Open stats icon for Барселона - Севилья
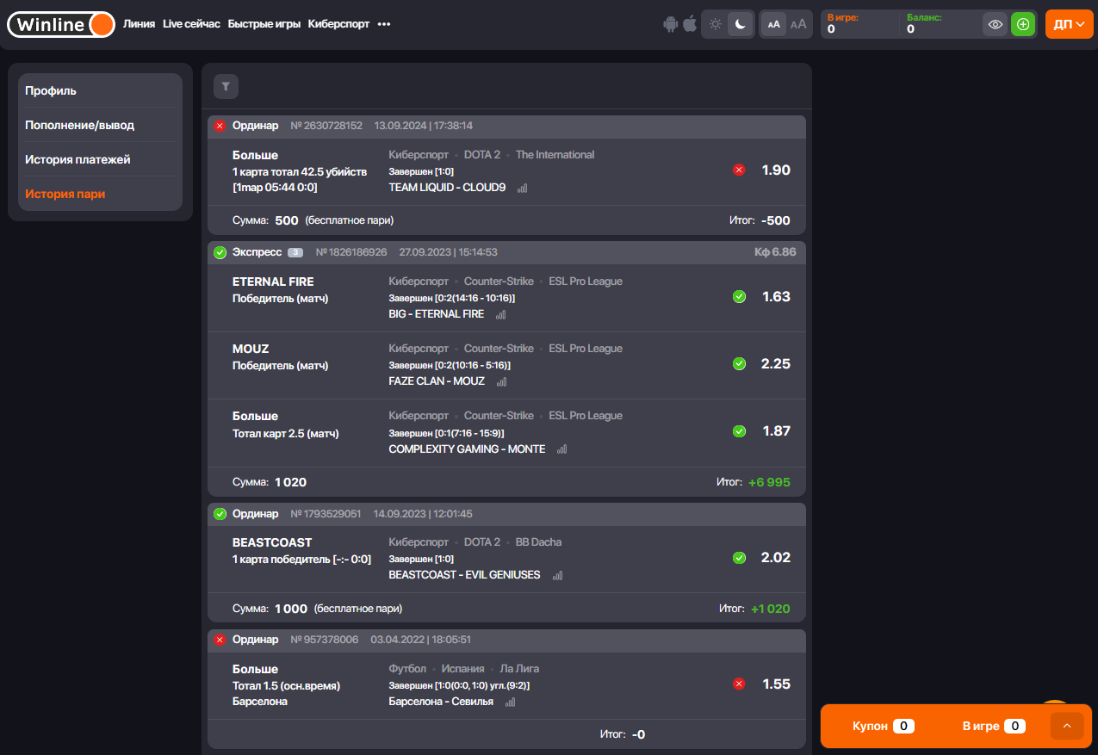 coord(510,702)
